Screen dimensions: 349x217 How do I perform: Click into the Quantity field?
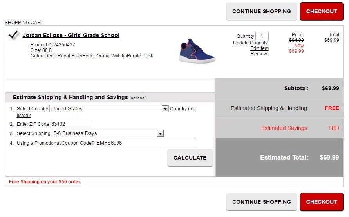pyautogui.click(x=262, y=36)
